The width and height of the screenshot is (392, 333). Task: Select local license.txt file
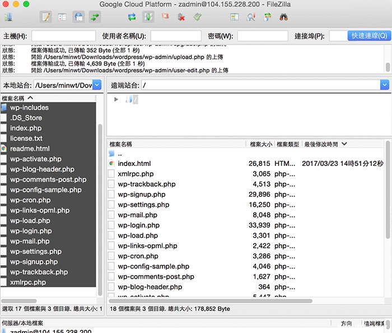[48, 138]
